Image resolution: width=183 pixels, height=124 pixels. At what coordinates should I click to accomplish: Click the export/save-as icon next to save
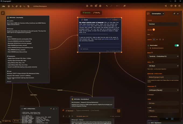point(100,6)
